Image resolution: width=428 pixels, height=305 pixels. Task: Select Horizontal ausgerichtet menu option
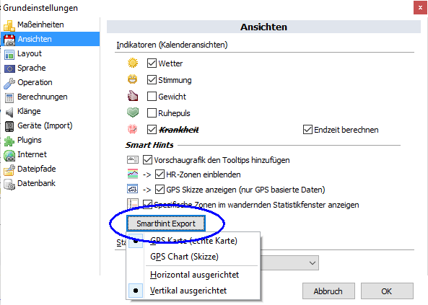(x=194, y=275)
